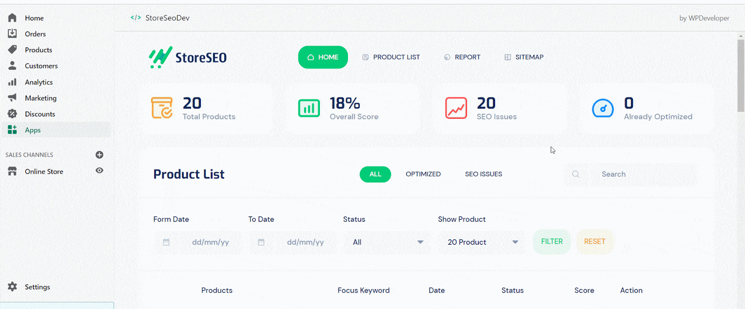Open the Show Product dropdown
The image size is (745, 309).
pos(482,242)
